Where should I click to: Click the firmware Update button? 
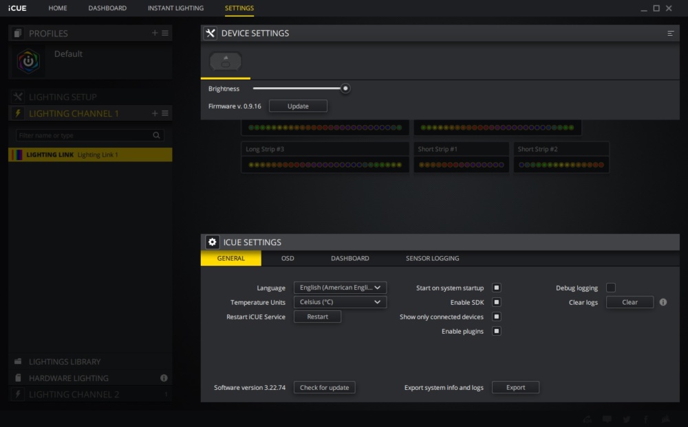[298, 106]
